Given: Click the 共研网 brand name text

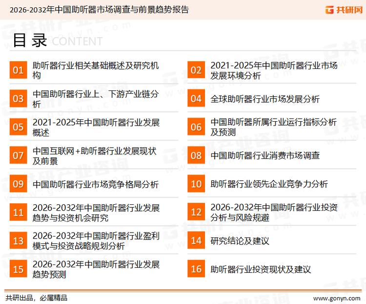Looking at the screenshot, I should point(349,10).
